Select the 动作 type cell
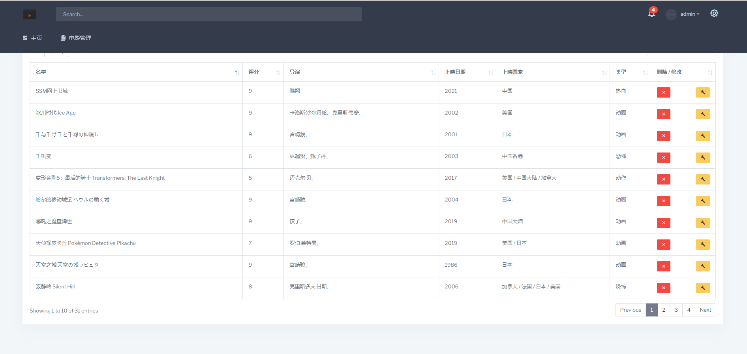The image size is (747, 354). 630,179
